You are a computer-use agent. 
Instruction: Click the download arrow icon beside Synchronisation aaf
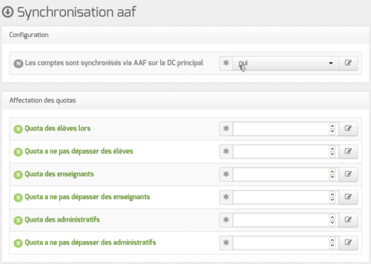(8, 12)
